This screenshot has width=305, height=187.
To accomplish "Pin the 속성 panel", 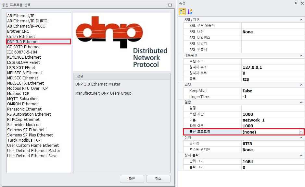I will 296,3.
